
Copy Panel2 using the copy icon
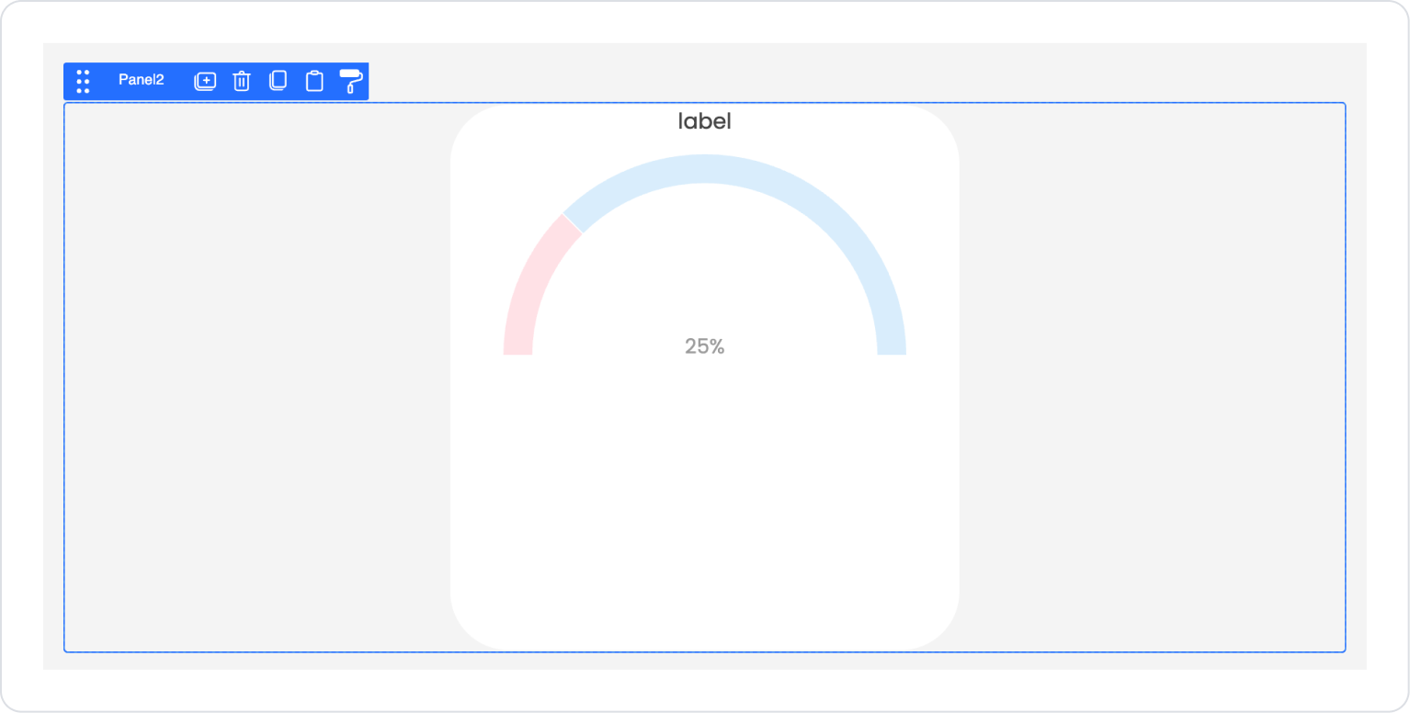click(x=278, y=81)
